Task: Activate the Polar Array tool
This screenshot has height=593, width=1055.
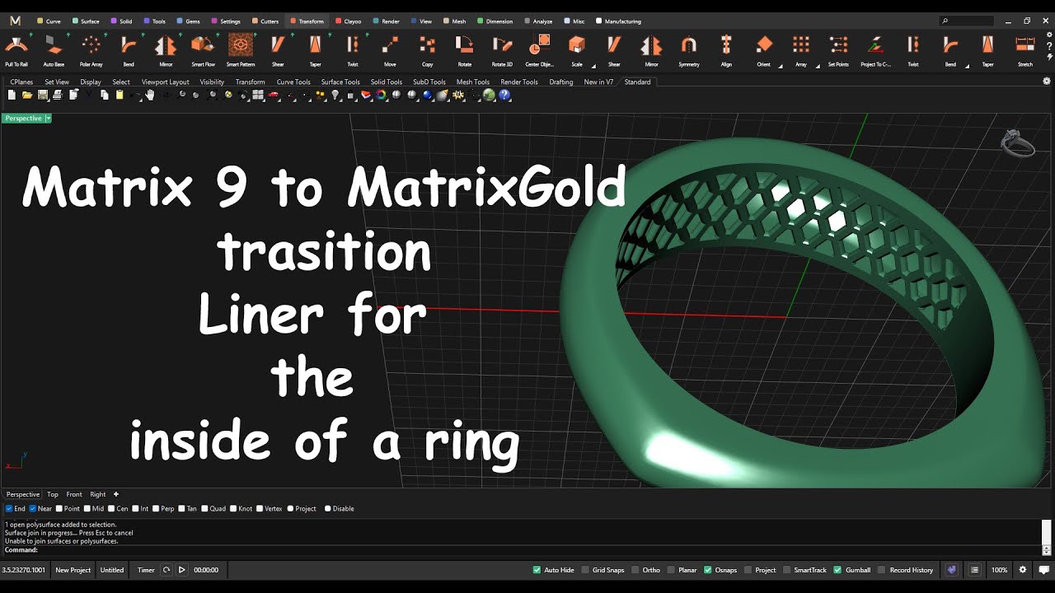Action: tap(91, 51)
